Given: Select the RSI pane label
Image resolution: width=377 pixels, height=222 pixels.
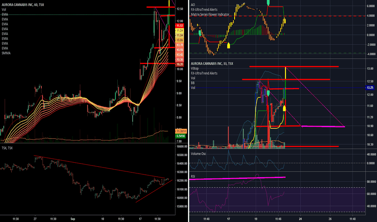Looking at the screenshot, I should (193, 176).
